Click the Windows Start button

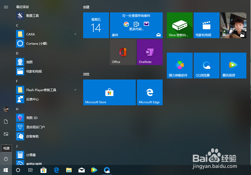[6, 170]
